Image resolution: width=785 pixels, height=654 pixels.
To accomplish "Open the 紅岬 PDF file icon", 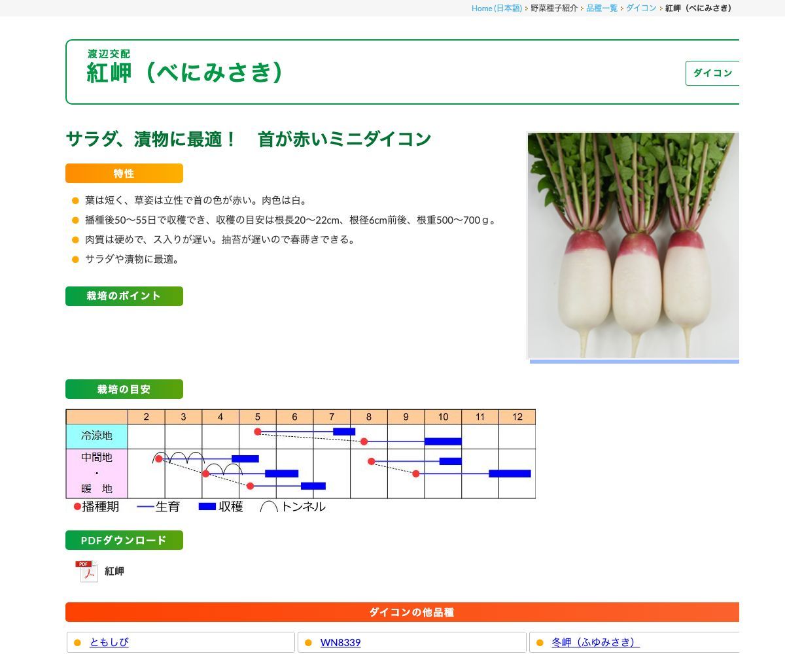I will (86, 571).
